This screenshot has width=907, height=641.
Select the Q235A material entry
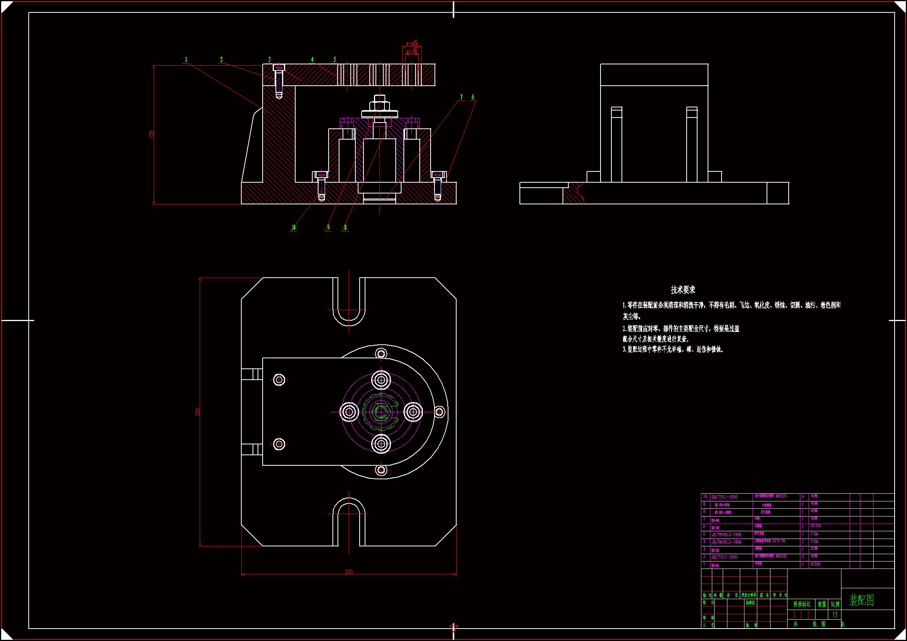point(815,526)
